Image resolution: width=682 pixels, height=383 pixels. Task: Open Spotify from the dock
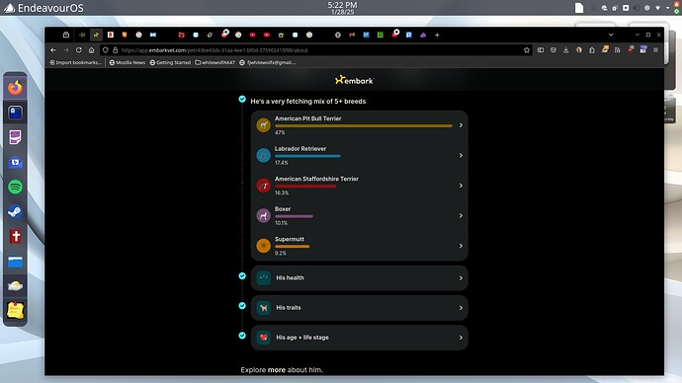[x=15, y=187]
